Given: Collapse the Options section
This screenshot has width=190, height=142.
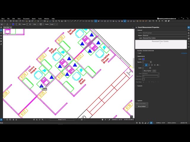Looking at the screenshot, I should (136, 101).
